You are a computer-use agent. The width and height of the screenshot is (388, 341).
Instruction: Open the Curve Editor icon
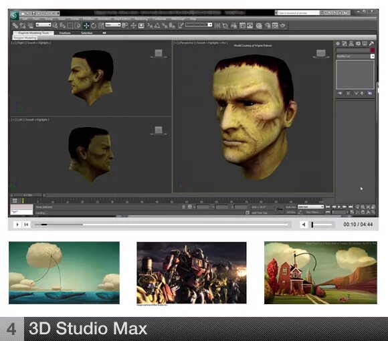pos(242,25)
